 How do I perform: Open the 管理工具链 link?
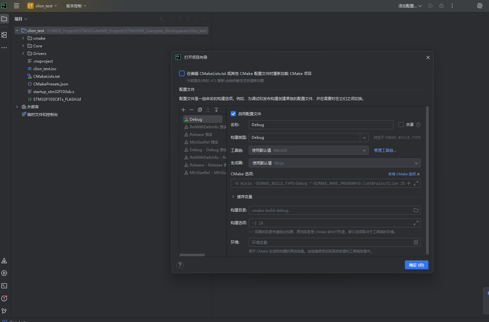coord(385,150)
